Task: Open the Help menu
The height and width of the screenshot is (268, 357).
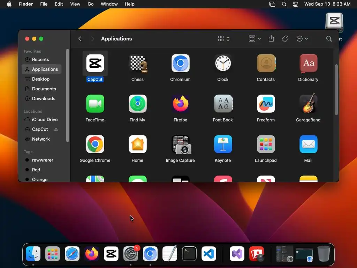Action: click(130, 4)
